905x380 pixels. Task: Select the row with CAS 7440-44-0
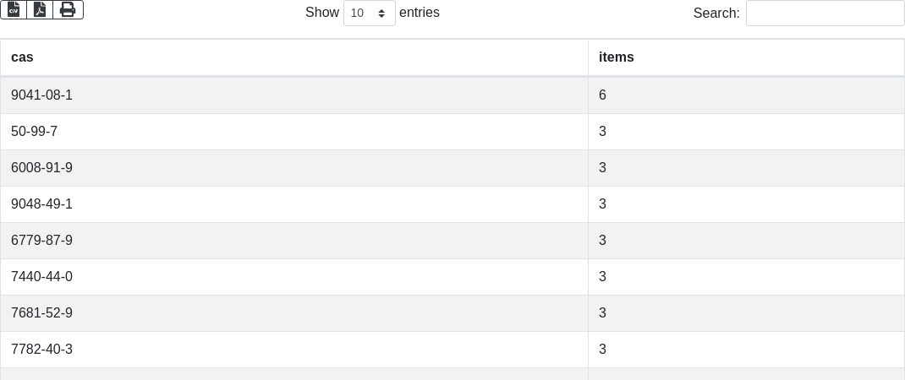coord(452,277)
